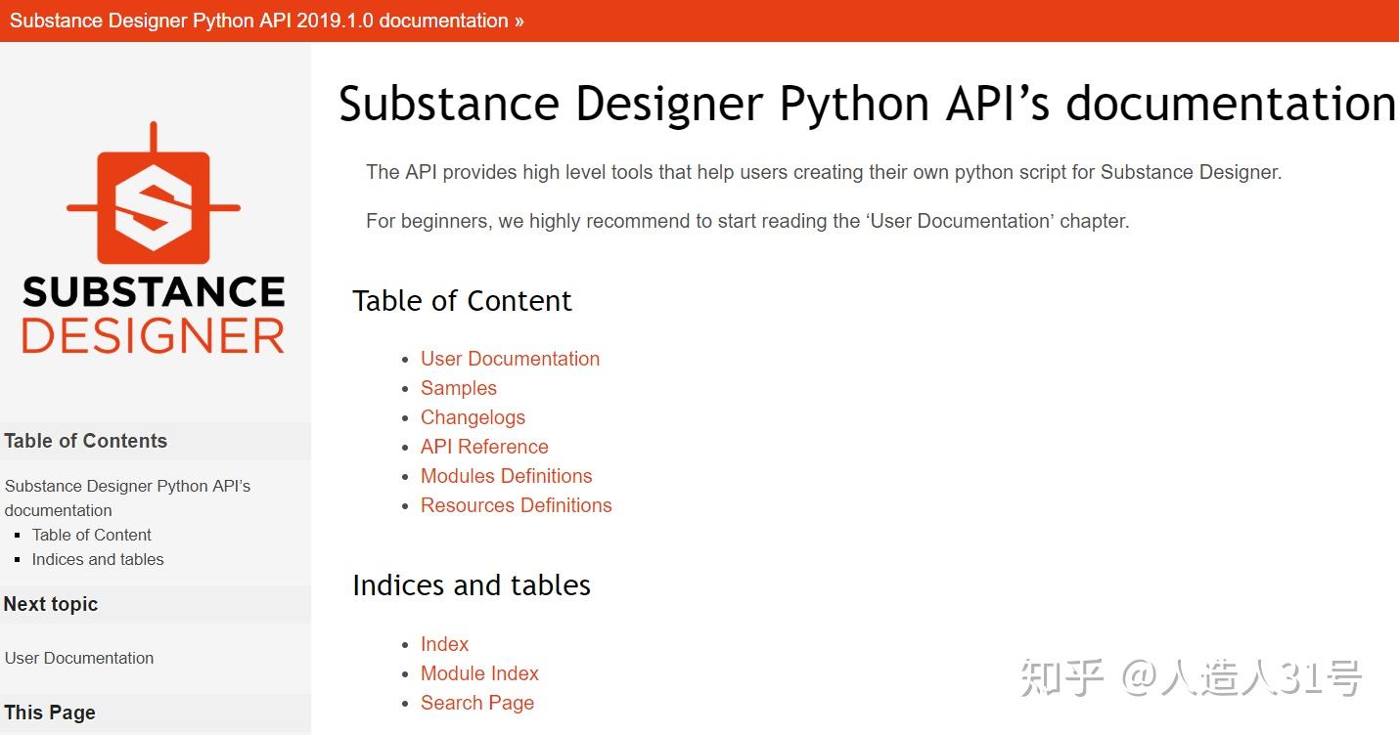1399x735 pixels.
Task: Open the API Reference
Action: [x=484, y=447]
